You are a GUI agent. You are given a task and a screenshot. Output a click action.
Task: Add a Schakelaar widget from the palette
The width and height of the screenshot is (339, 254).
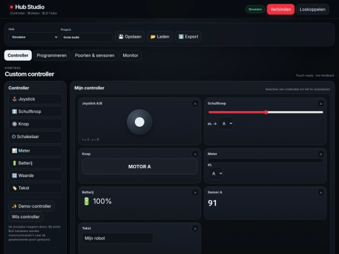click(35, 137)
